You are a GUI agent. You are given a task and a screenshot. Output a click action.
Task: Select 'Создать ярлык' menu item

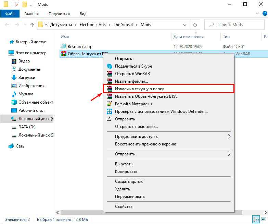point(168,181)
